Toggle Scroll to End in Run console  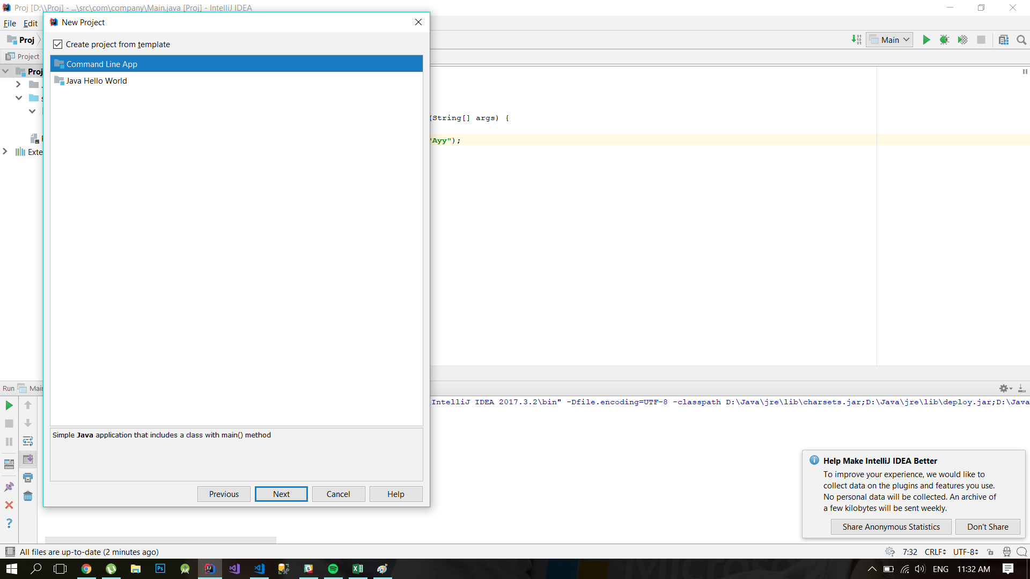pyautogui.click(x=28, y=459)
